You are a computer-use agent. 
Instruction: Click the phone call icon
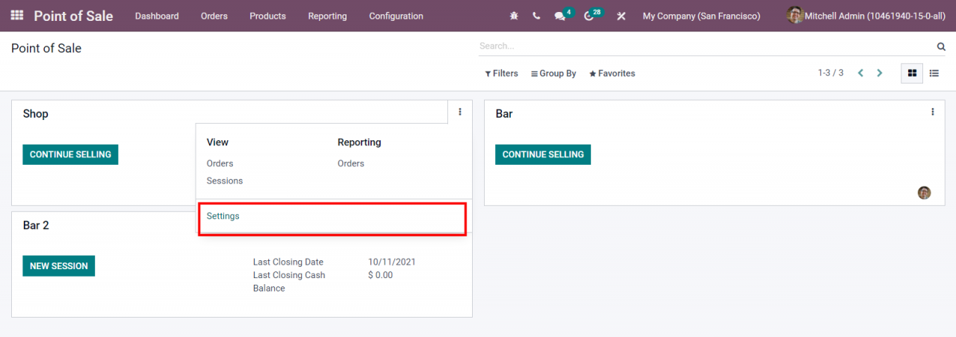[536, 16]
